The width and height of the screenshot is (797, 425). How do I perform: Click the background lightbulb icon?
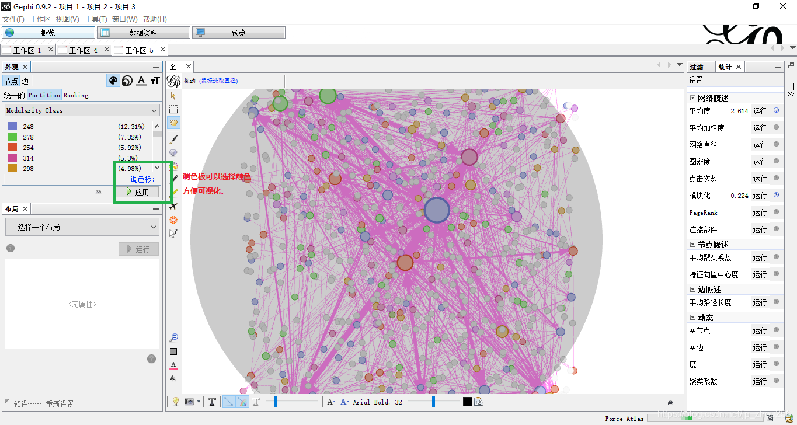pos(175,402)
